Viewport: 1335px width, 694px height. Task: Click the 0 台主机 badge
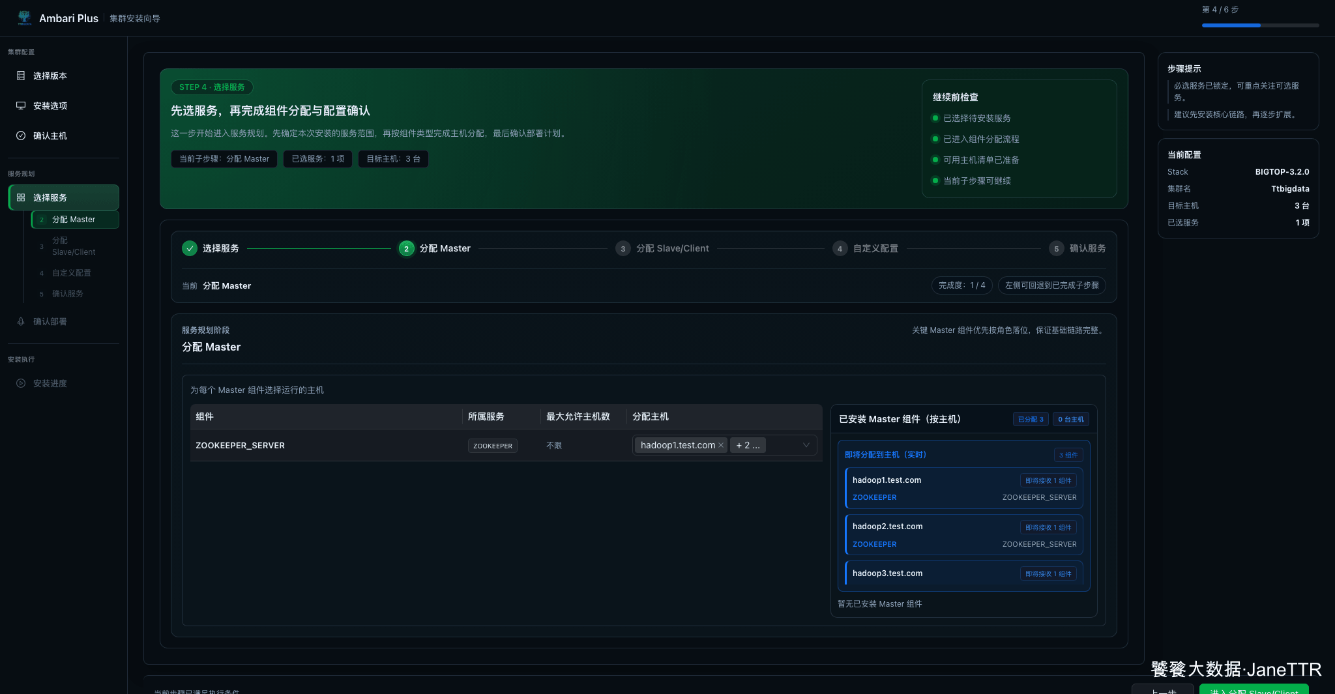pos(1071,419)
